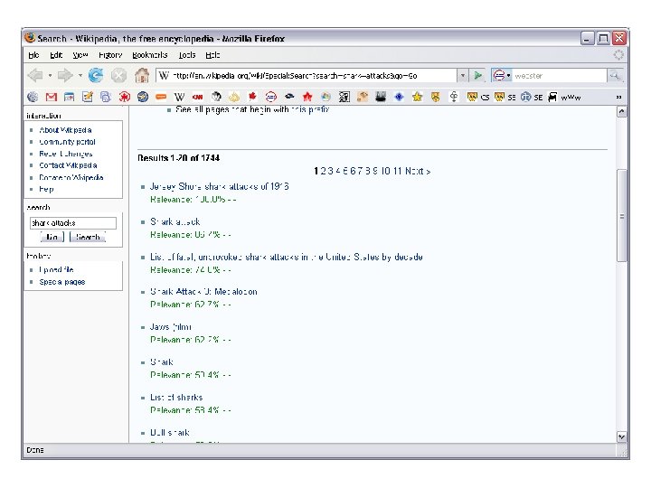Click the Stop loading icon

[118, 76]
